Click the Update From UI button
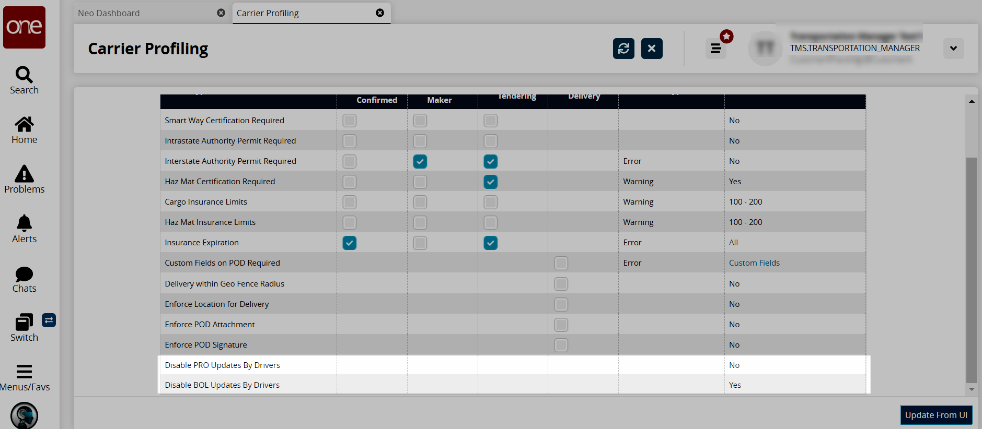The image size is (982, 429). (936, 415)
